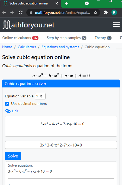The width and height of the screenshot is (122, 185).
Task: Click the Mathforyou.net logo
Action: click(29, 25)
